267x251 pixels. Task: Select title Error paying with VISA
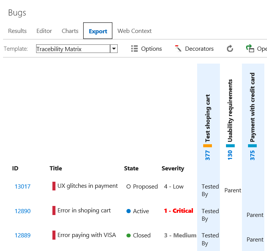click(87, 235)
